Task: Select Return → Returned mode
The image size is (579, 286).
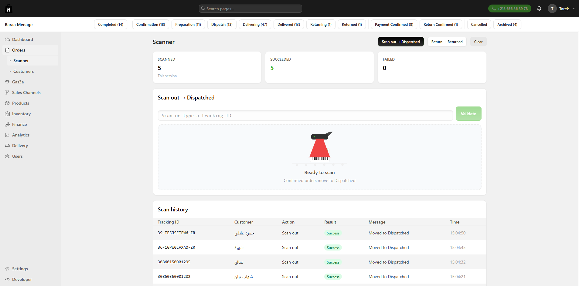Action: click(x=447, y=42)
